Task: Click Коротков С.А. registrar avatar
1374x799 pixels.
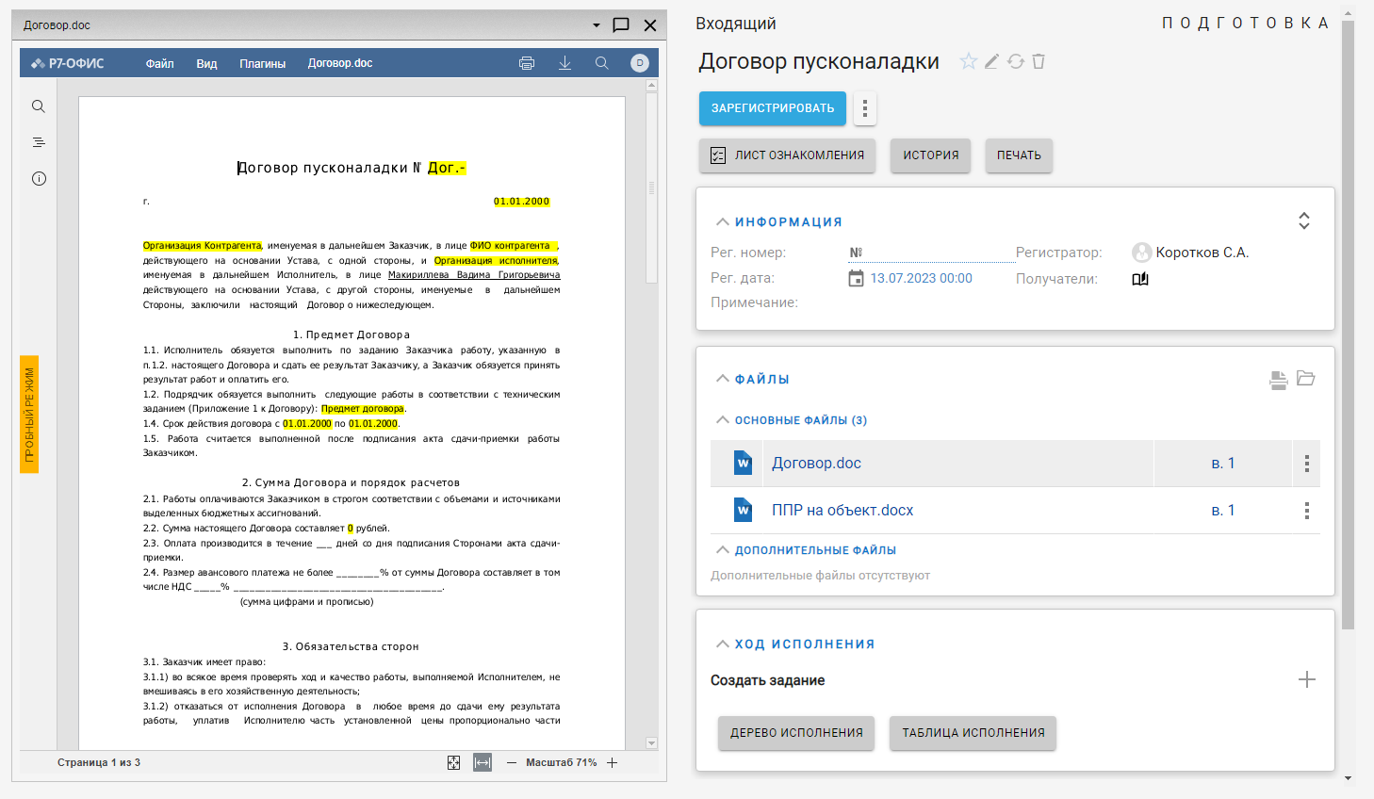Action: click(x=1141, y=253)
